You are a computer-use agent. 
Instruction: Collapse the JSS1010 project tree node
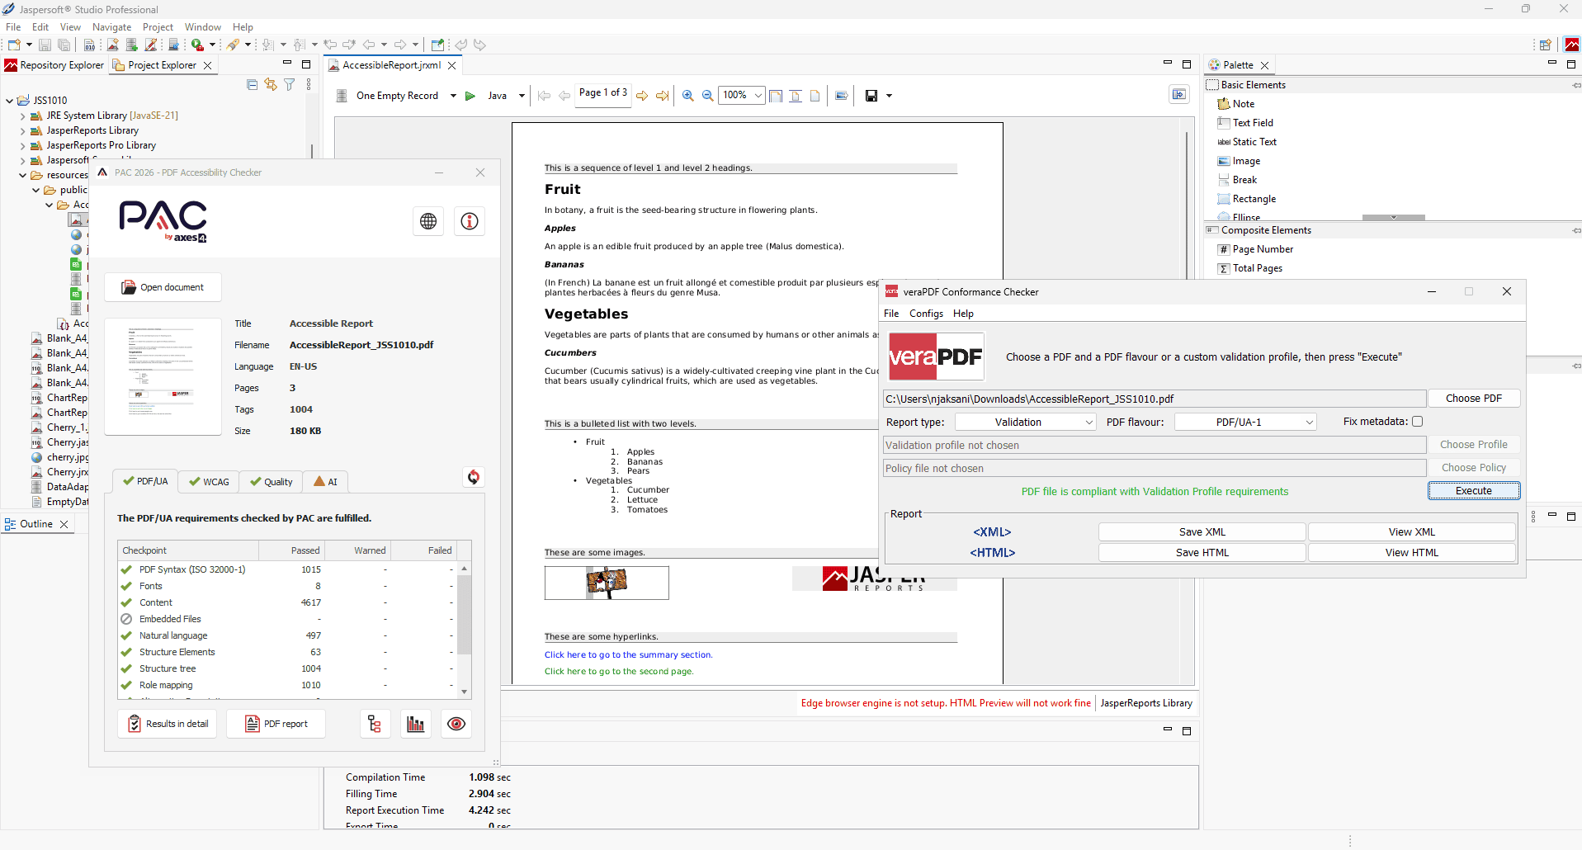10,101
